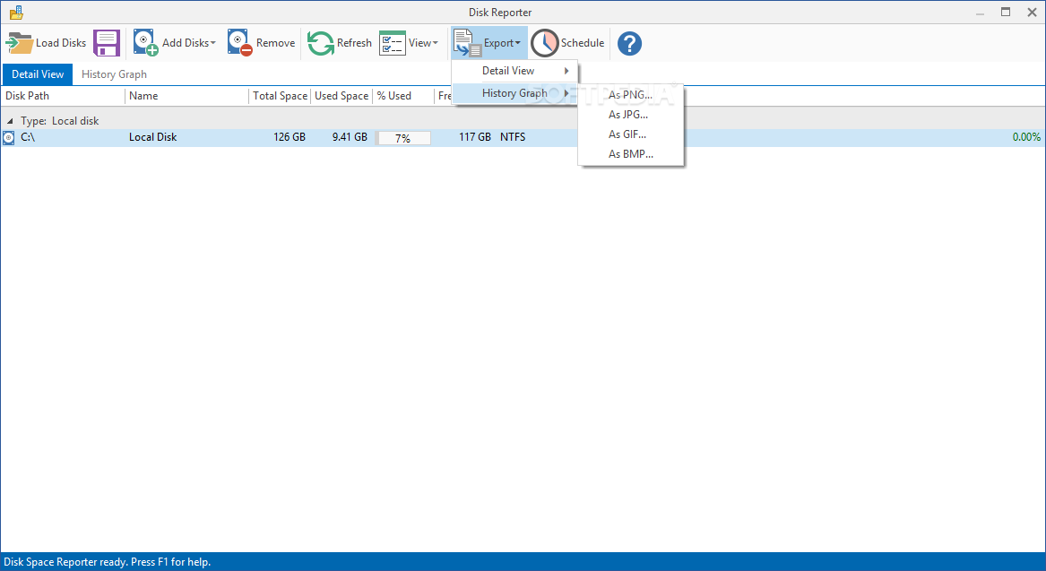Collapse the Type: Local disk group
This screenshot has height=571, width=1046.
coord(10,121)
